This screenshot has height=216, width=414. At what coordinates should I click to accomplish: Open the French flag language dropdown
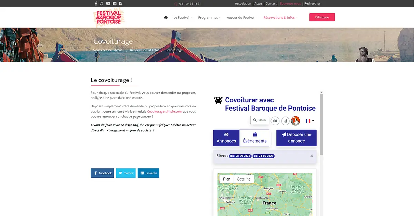(x=309, y=121)
